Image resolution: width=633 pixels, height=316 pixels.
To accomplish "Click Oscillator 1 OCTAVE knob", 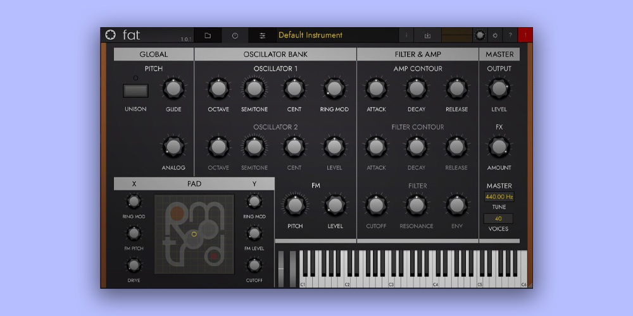I will pyautogui.click(x=218, y=88).
